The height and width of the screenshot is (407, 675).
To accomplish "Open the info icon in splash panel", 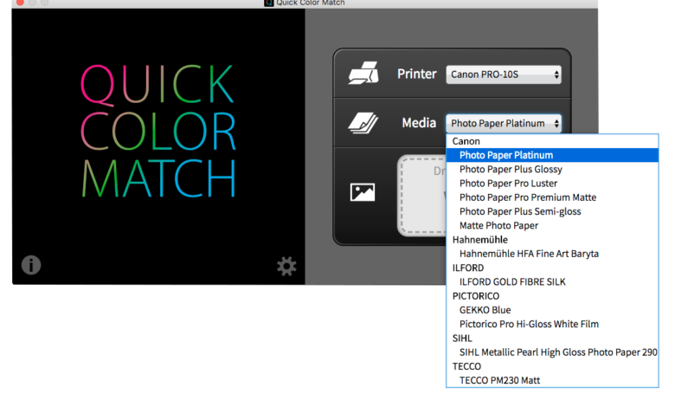I will [31, 265].
